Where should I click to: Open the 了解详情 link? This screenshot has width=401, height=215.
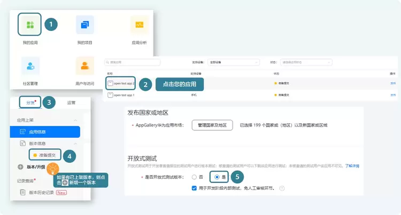[352, 166]
